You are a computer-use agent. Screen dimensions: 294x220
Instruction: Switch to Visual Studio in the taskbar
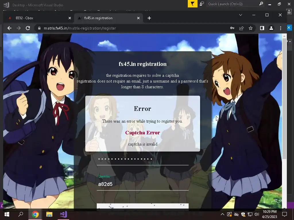pos(63,214)
